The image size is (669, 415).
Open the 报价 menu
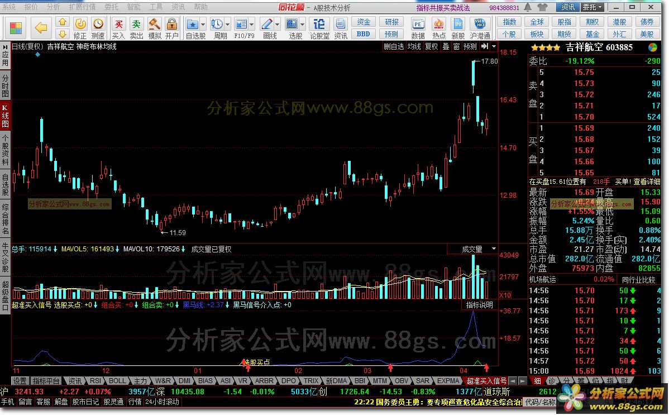click(x=31, y=7)
